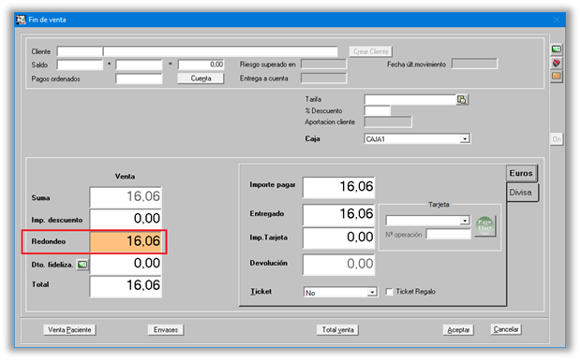
Task: Click the Redondeo field showing 16,06
Action: pos(126,241)
